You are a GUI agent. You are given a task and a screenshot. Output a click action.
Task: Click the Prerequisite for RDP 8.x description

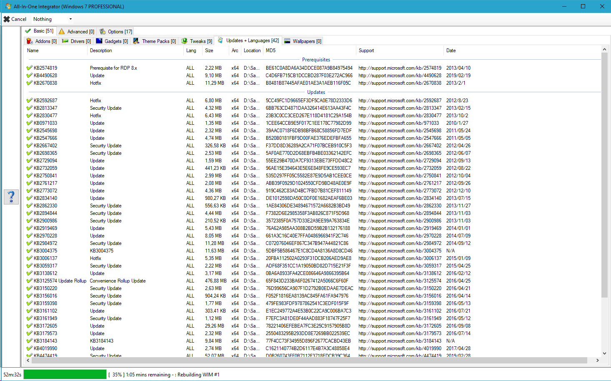(x=113, y=68)
